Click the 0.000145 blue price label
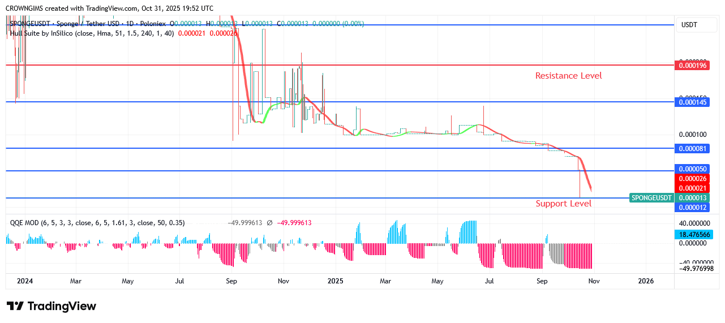This screenshot has width=725, height=323. pyautogui.click(x=693, y=102)
